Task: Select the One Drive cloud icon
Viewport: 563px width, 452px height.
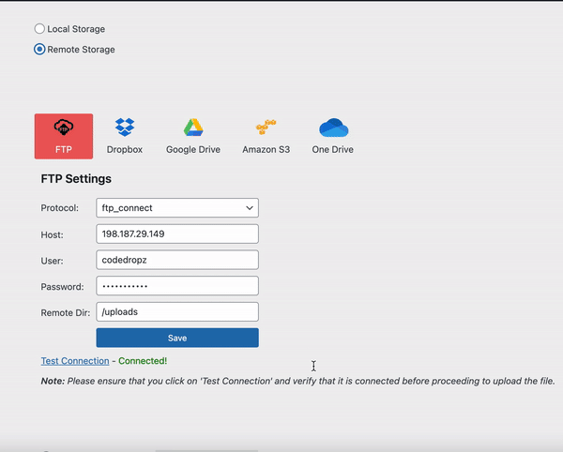Action: [x=333, y=128]
